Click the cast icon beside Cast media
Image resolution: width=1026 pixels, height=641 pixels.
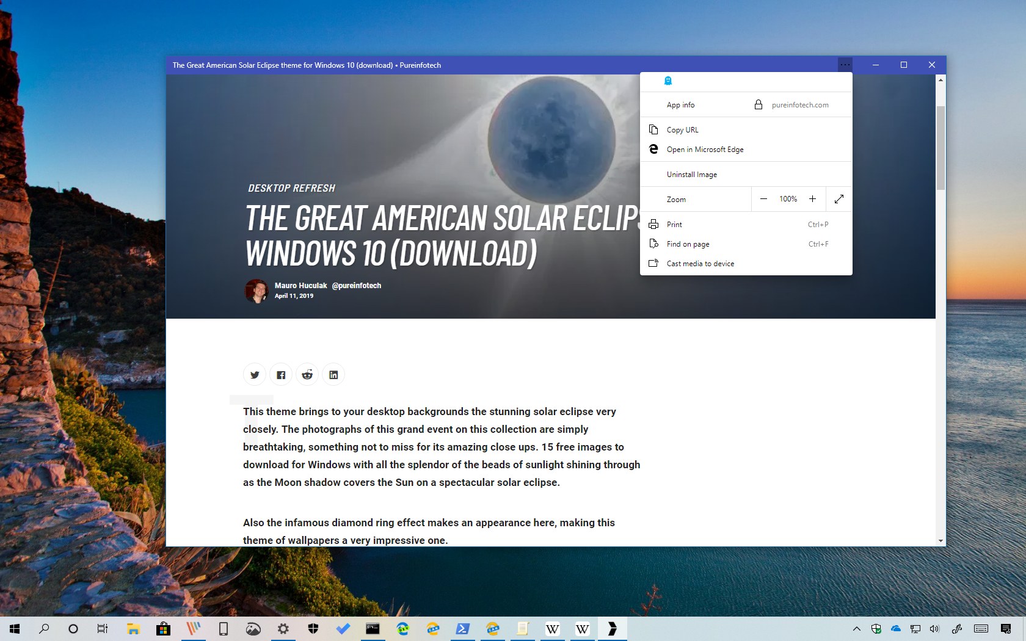click(653, 263)
